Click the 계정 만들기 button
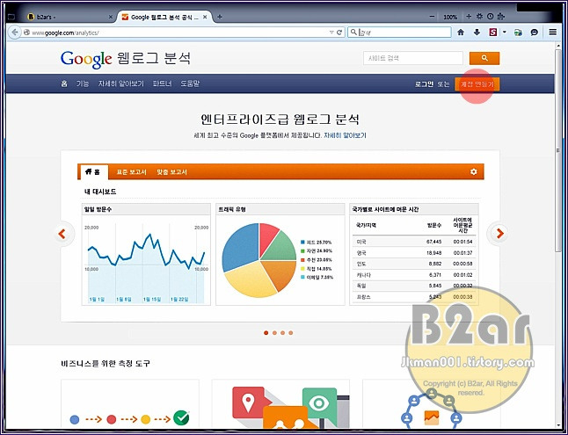Screen dimensions: 568x435 click(x=477, y=84)
